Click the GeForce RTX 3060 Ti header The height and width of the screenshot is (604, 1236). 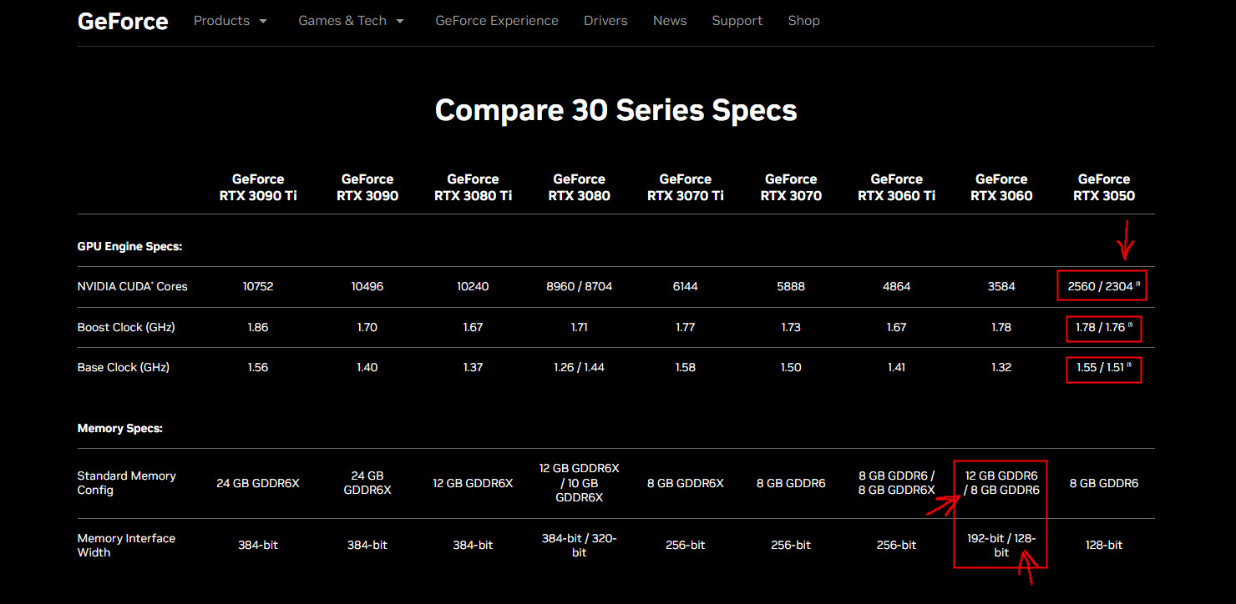pyautogui.click(x=896, y=188)
